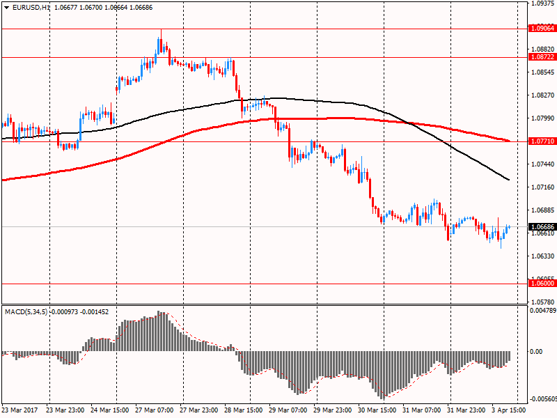Click the MACD scale zero level 0.00
This screenshot has height=418, width=557.
coord(536,352)
